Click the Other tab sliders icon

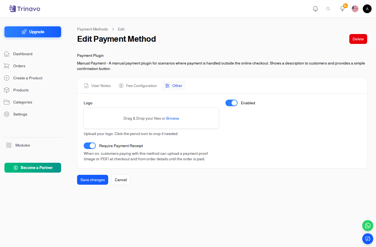pos(167,86)
